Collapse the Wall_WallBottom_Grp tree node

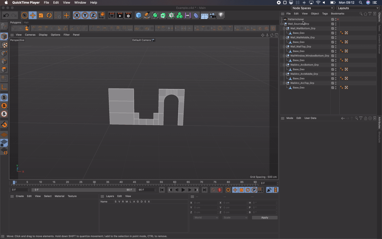tap(284, 28)
